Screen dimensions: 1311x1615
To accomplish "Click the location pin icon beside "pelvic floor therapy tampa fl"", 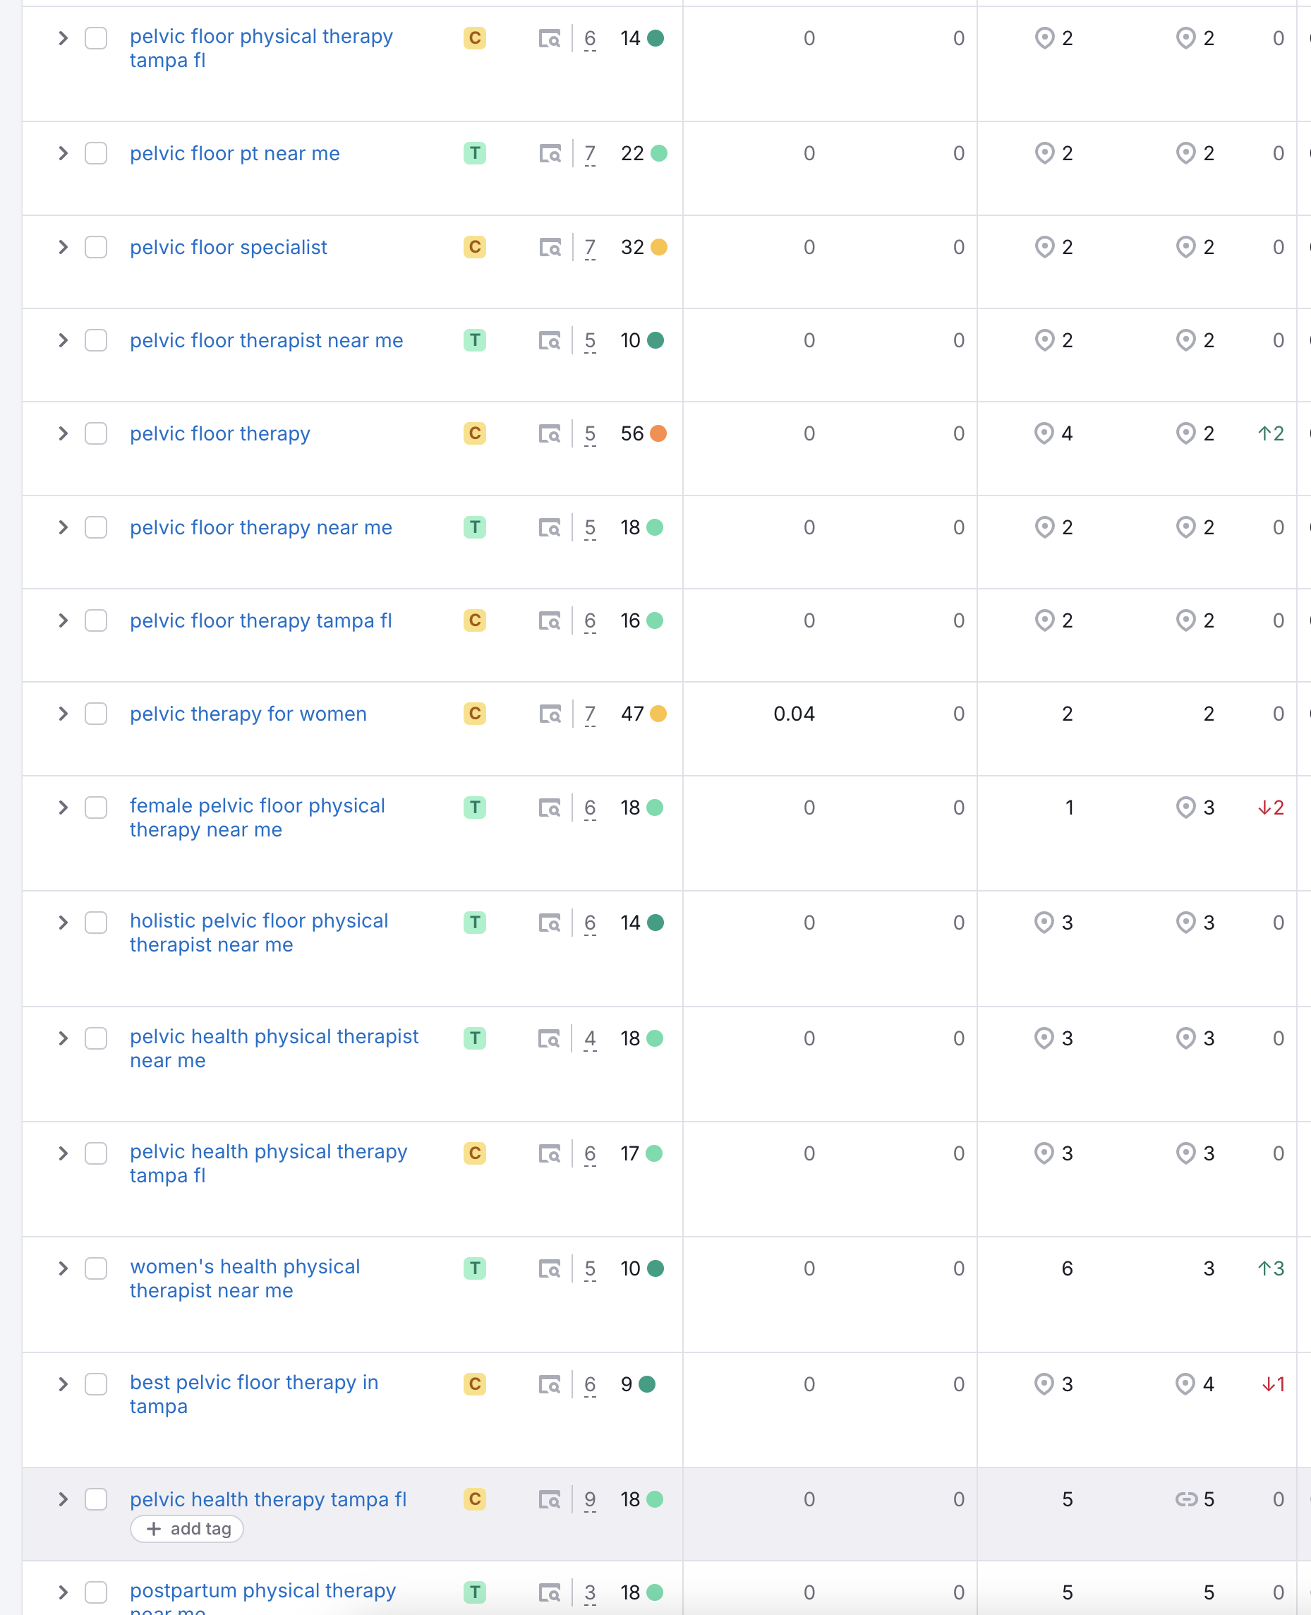I will (x=1044, y=620).
